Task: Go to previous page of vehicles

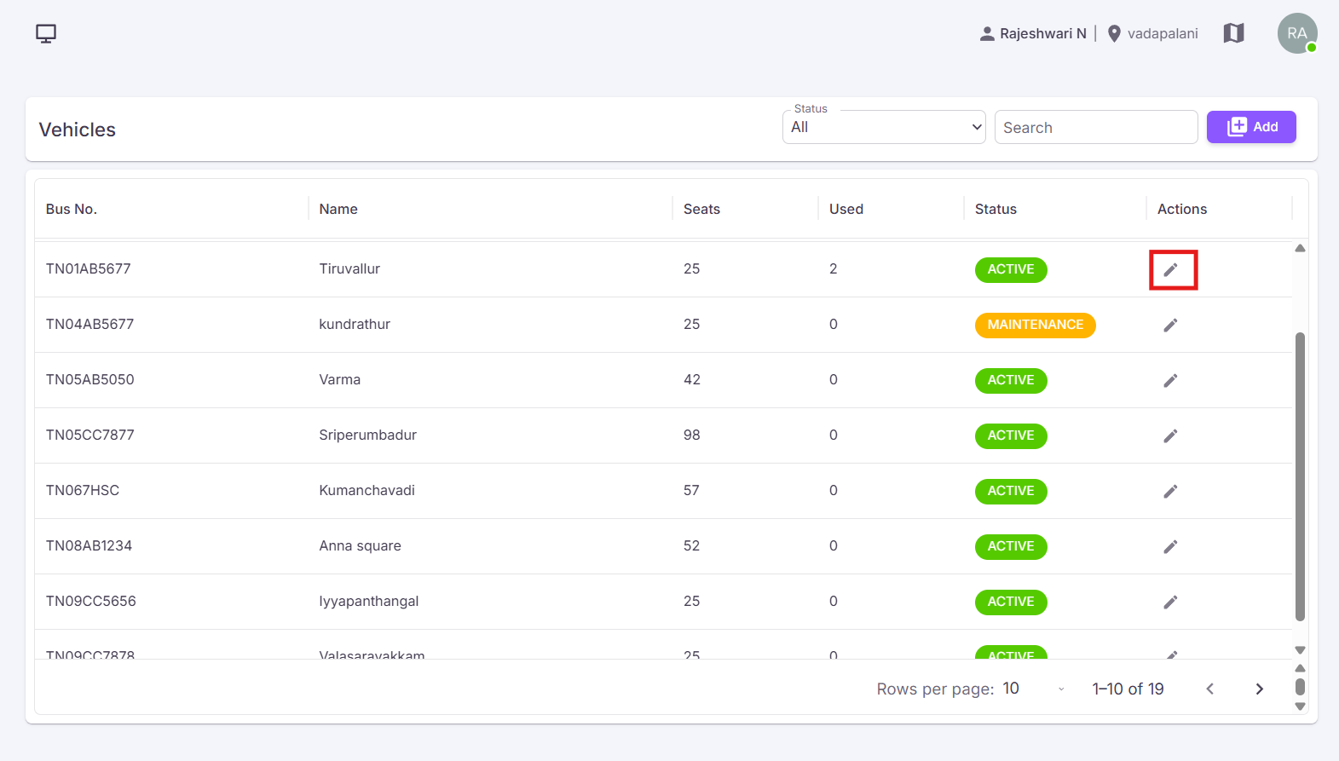Action: pyautogui.click(x=1209, y=689)
